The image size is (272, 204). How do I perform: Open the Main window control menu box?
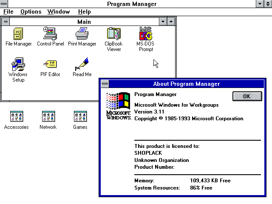click(x=6, y=22)
